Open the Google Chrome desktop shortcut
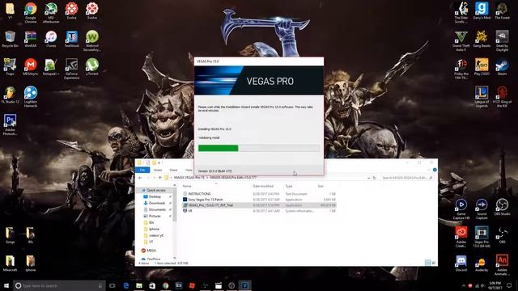This screenshot has height=291, width=518. 31,12
